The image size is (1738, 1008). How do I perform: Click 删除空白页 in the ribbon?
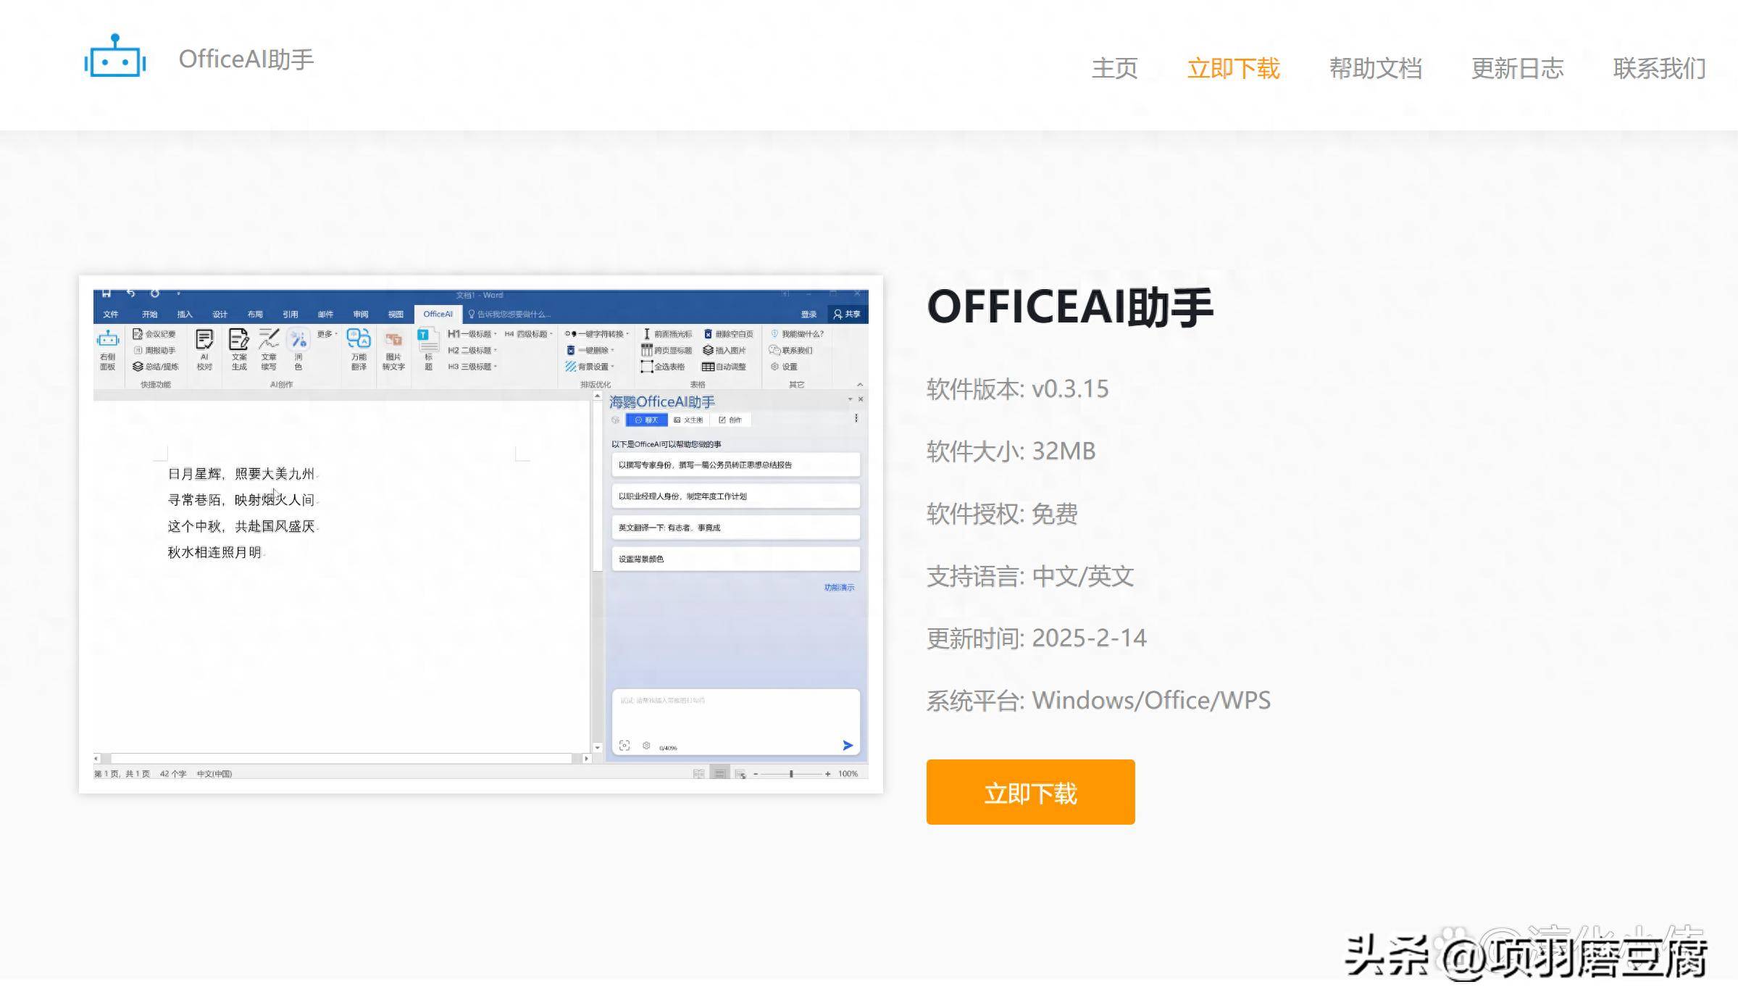point(729,334)
